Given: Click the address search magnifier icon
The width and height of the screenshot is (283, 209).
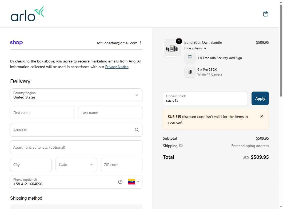Looking at the screenshot, I should (x=137, y=130).
